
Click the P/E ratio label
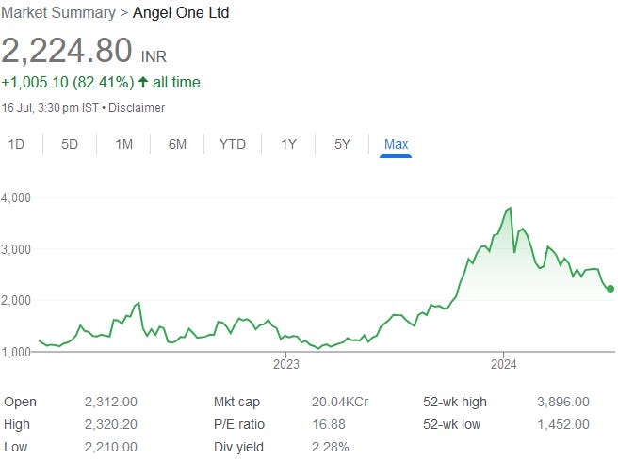pos(239,424)
